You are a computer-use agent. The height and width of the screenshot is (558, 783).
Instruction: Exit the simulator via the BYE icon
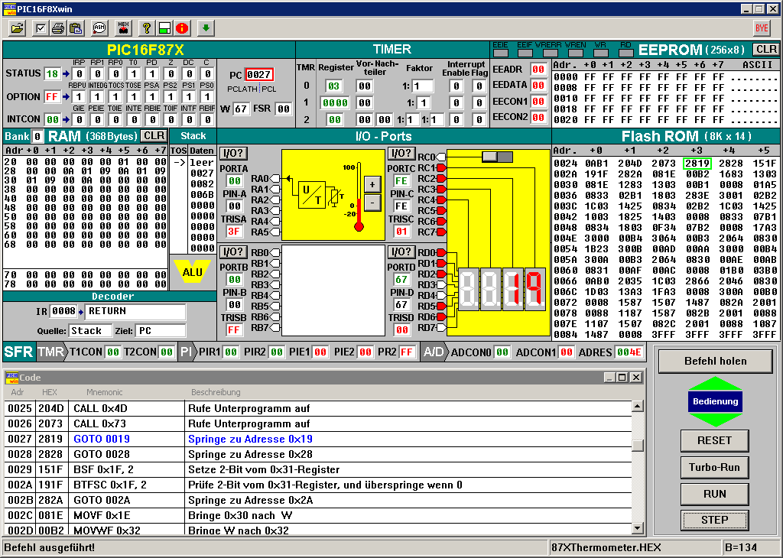click(x=762, y=28)
